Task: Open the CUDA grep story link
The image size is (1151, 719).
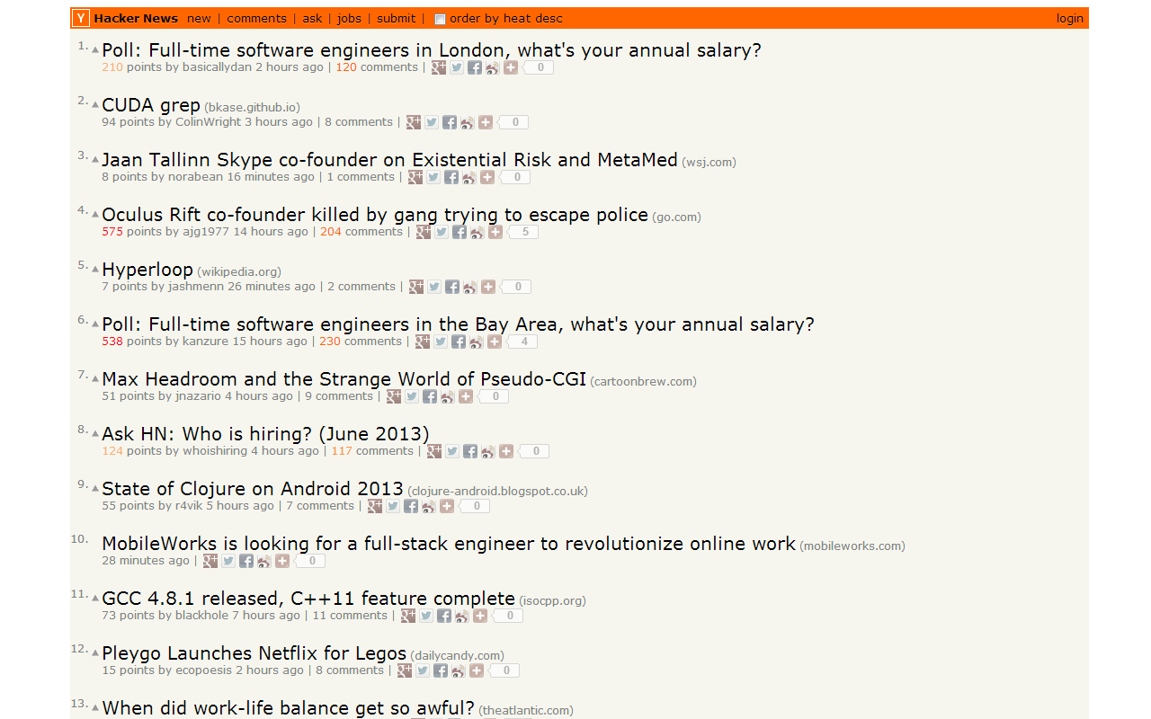Action: click(x=151, y=105)
